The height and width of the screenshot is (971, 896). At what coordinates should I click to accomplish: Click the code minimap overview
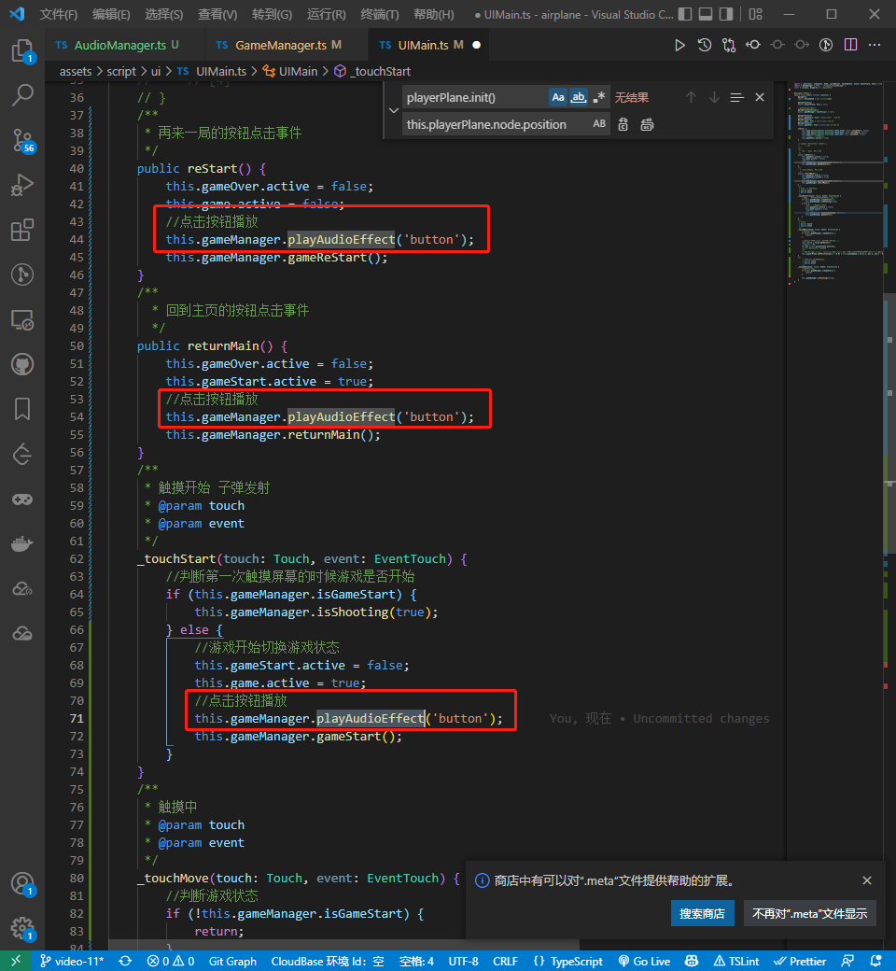tap(836, 183)
